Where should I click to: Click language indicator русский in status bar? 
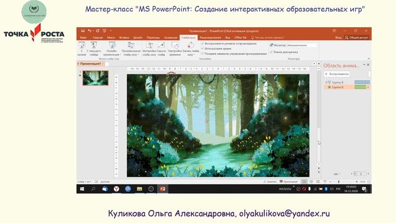click(105, 181)
